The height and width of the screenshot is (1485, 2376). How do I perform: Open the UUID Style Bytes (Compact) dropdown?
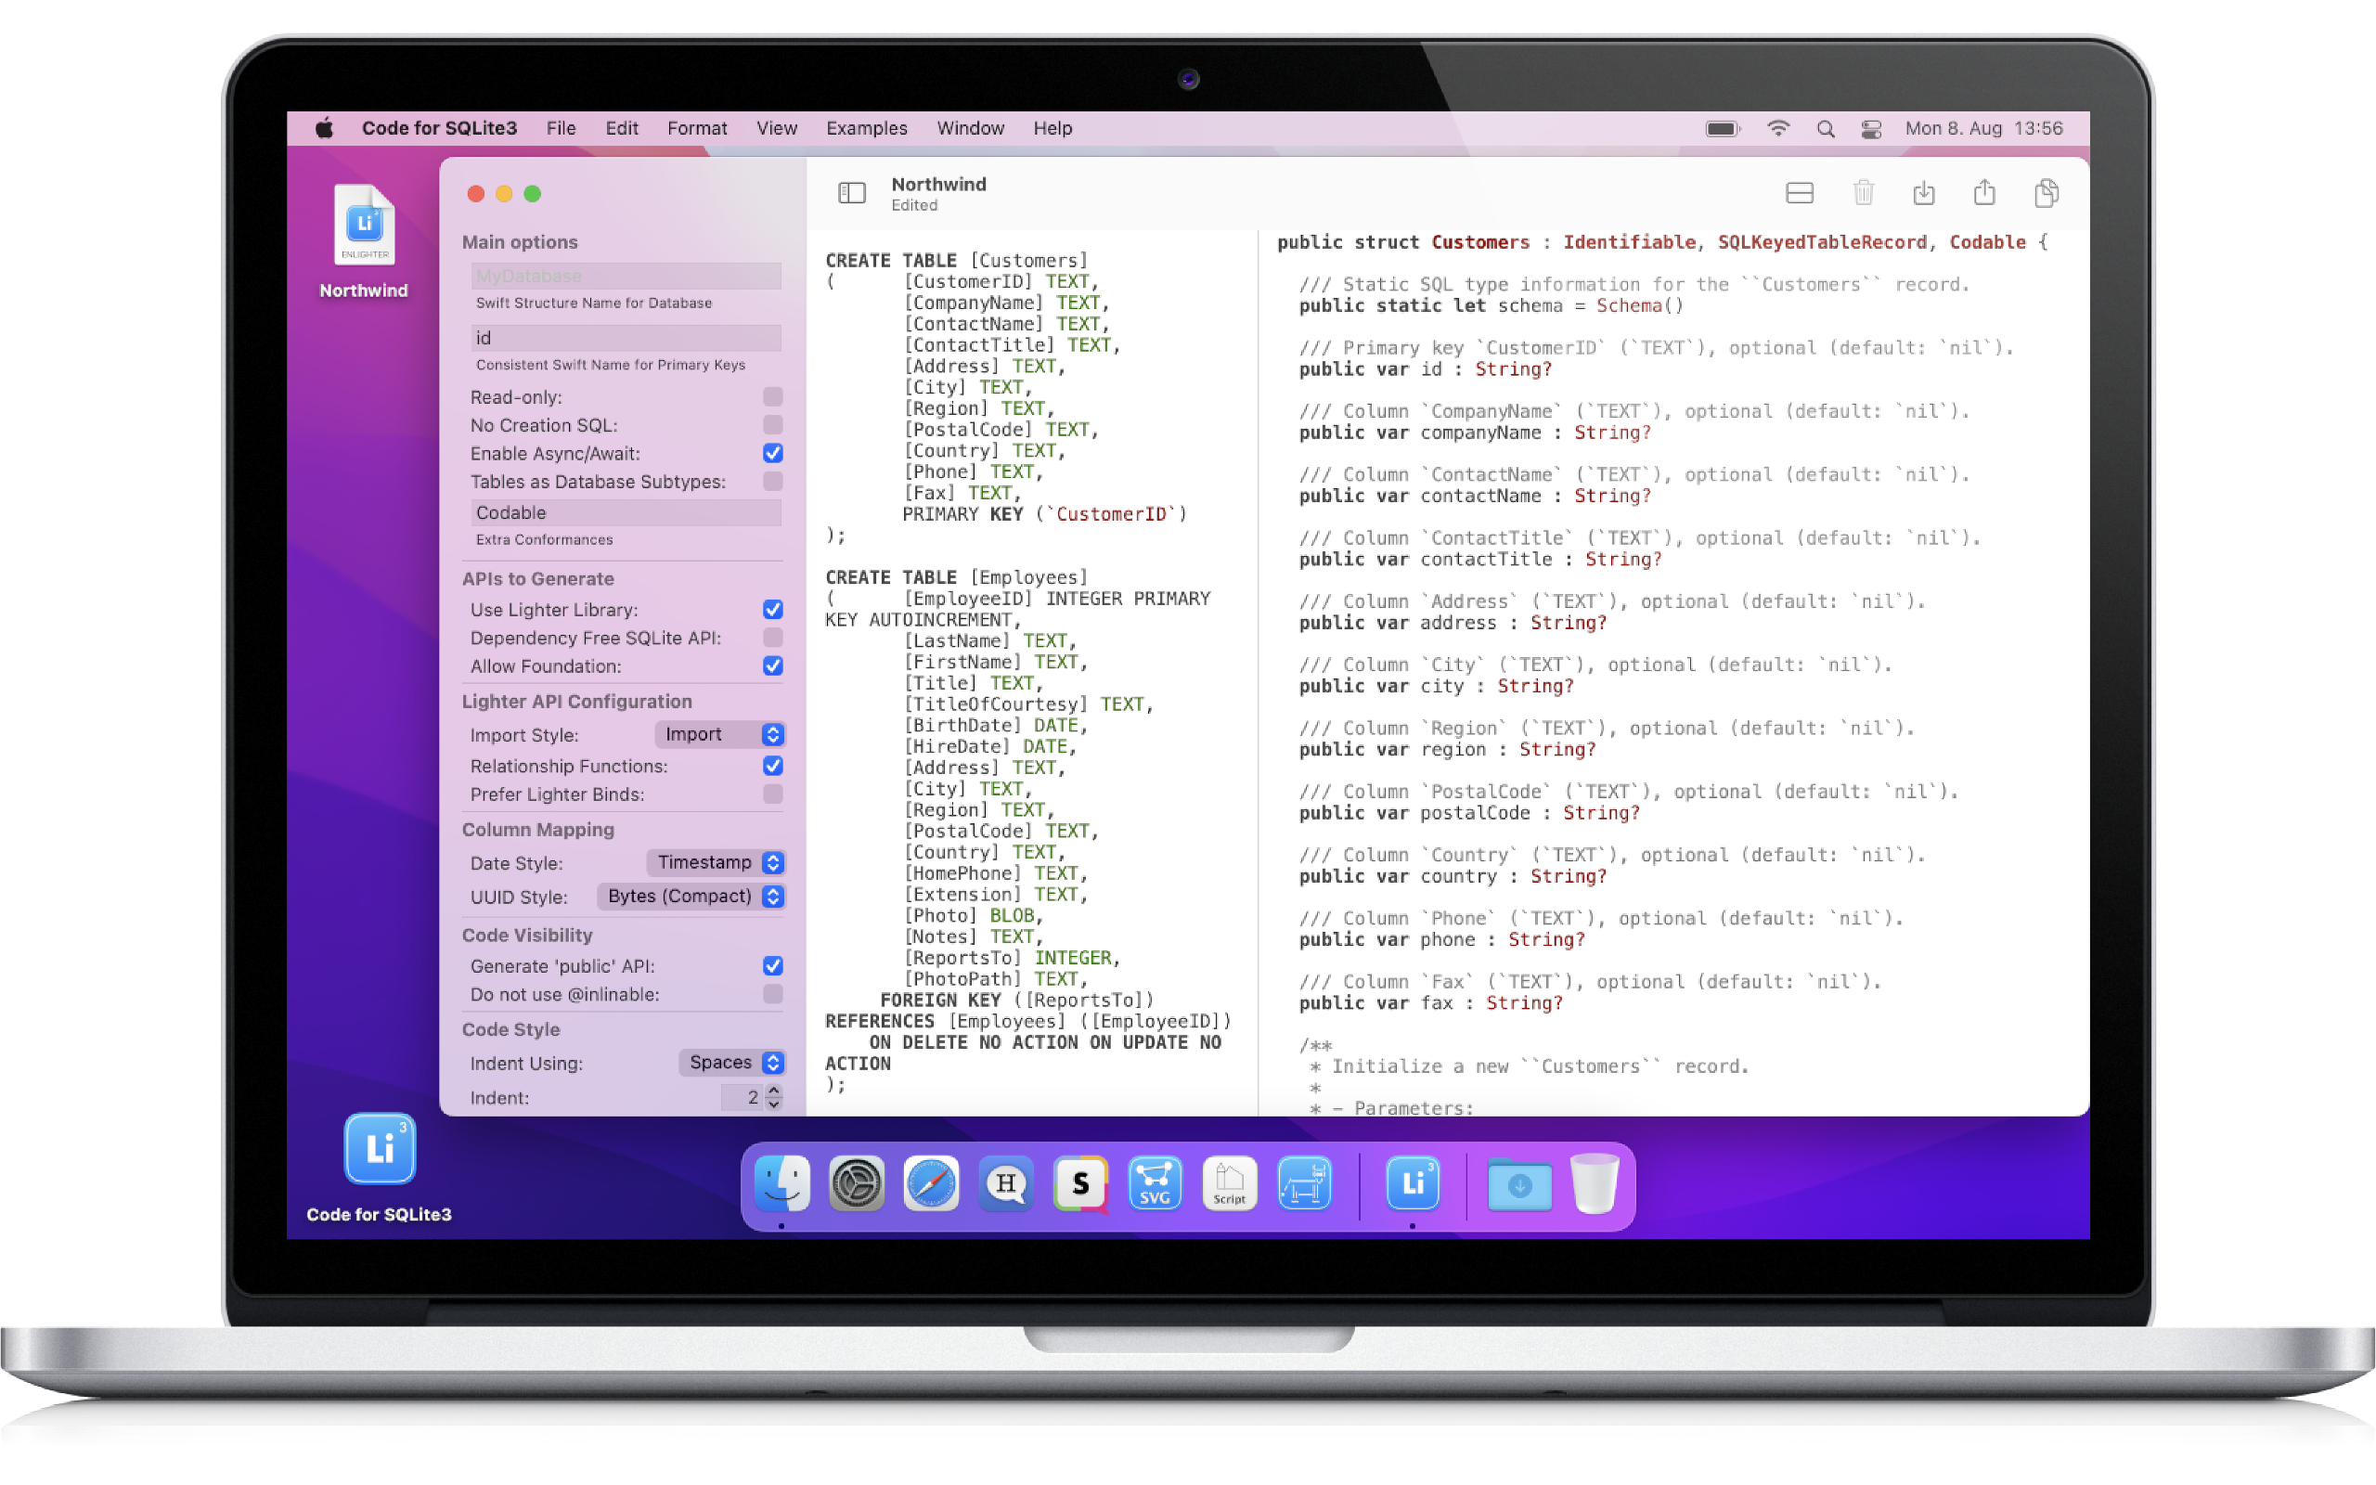(691, 897)
